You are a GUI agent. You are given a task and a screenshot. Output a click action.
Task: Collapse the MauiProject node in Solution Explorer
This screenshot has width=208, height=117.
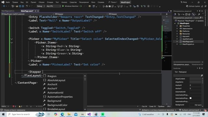175,23
